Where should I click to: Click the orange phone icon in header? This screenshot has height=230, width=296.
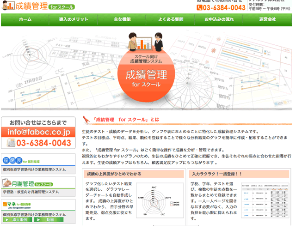tap(199, 8)
